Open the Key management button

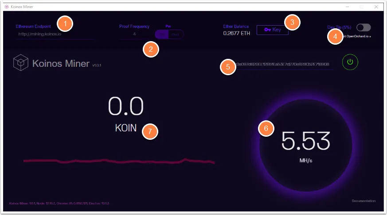click(x=273, y=30)
